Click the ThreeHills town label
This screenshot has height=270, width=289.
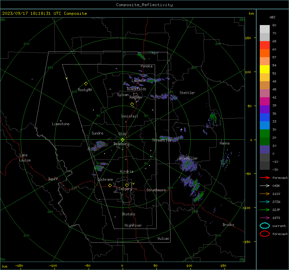(162, 140)
